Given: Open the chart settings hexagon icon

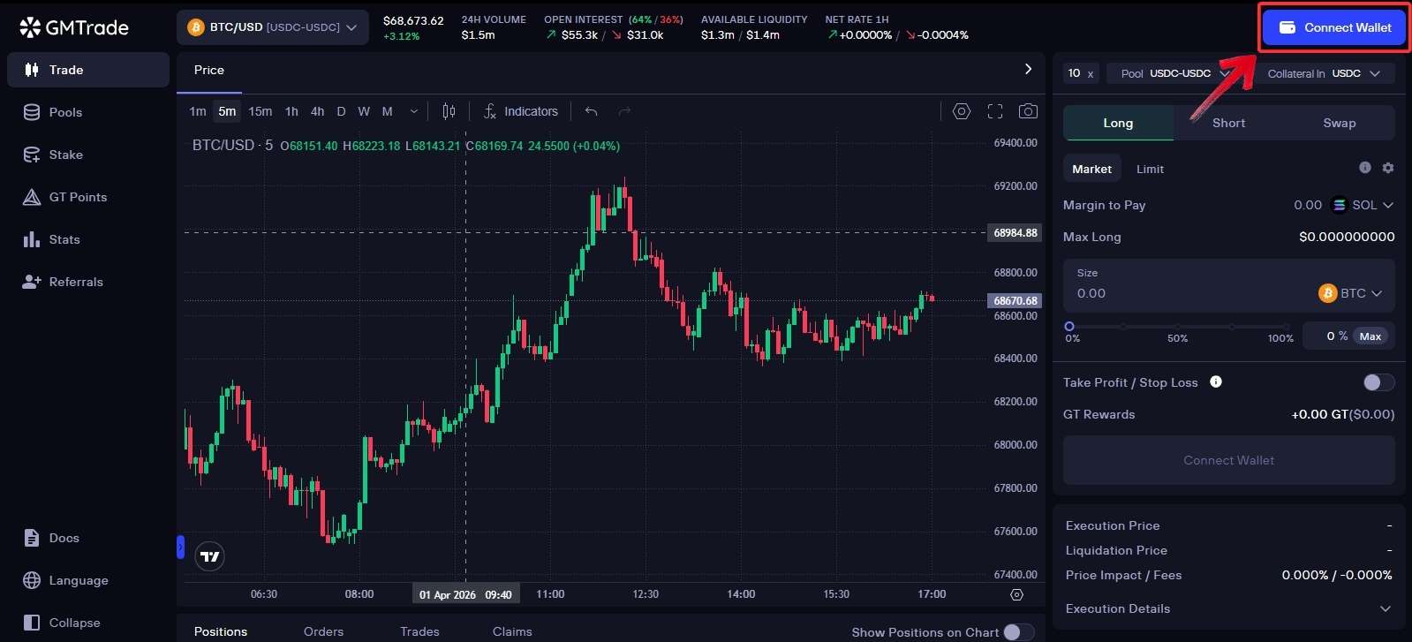Looking at the screenshot, I should pos(962,111).
